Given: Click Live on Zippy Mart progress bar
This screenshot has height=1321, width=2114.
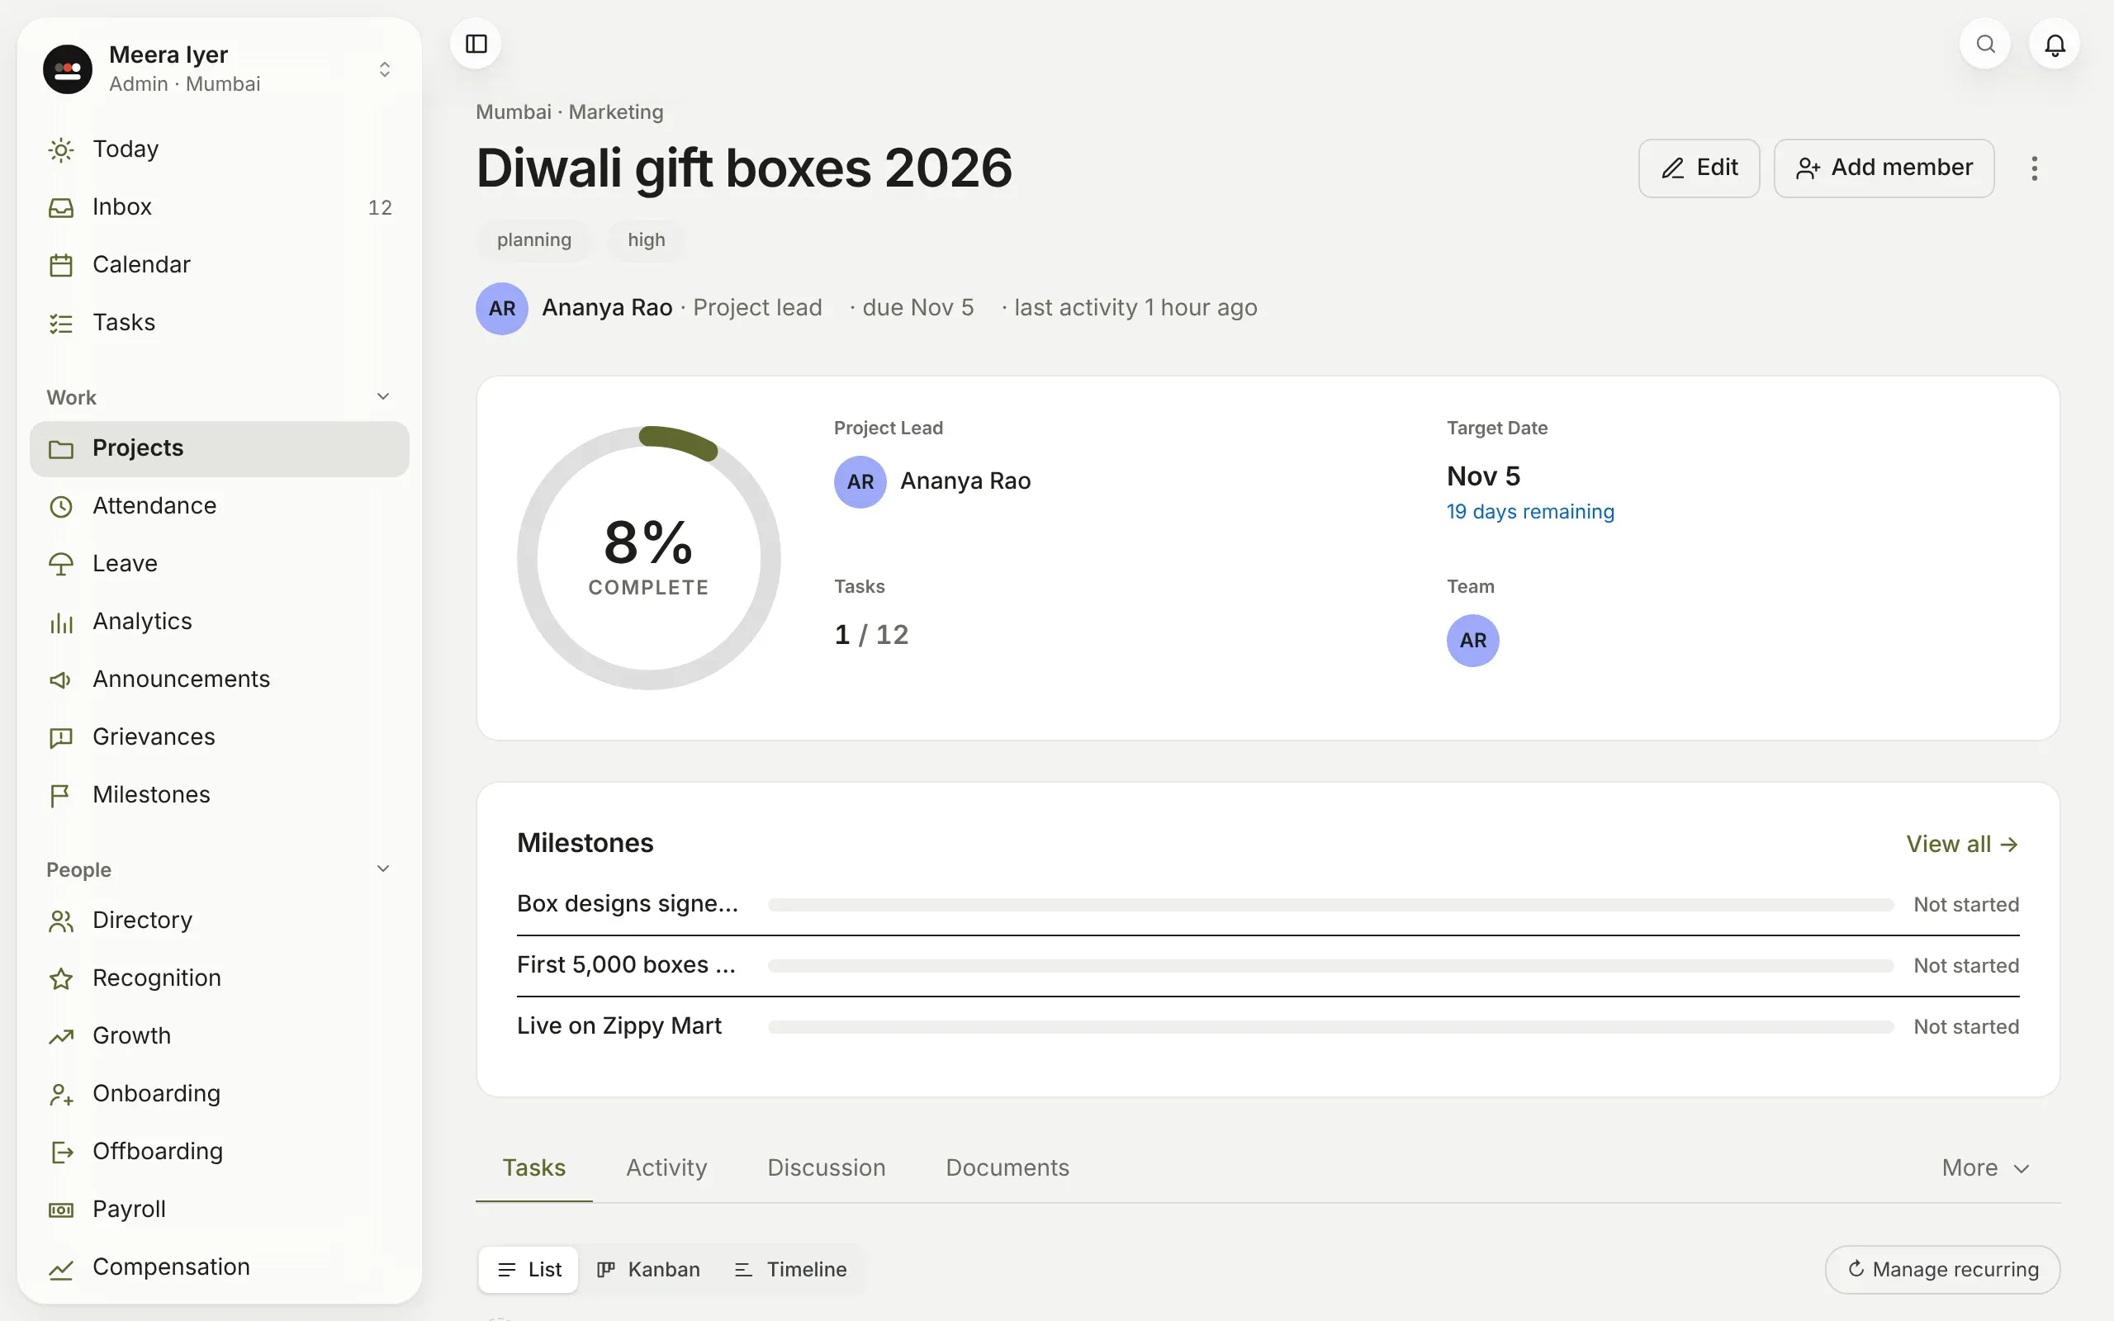Looking at the screenshot, I should (x=1330, y=1027).
